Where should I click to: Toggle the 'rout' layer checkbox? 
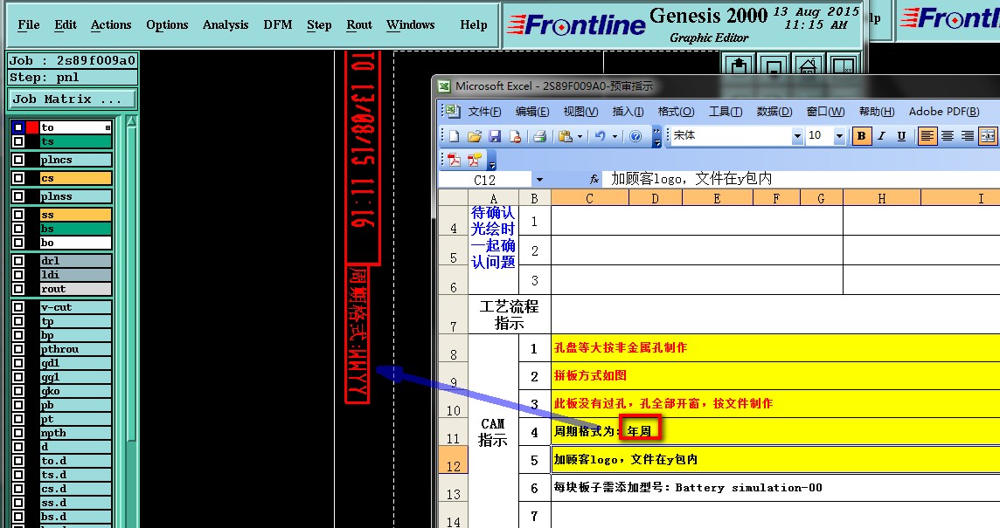[x=17, y=289]
